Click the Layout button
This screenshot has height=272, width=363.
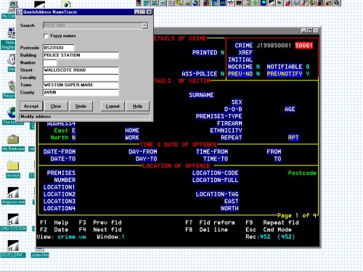point(113,106)
